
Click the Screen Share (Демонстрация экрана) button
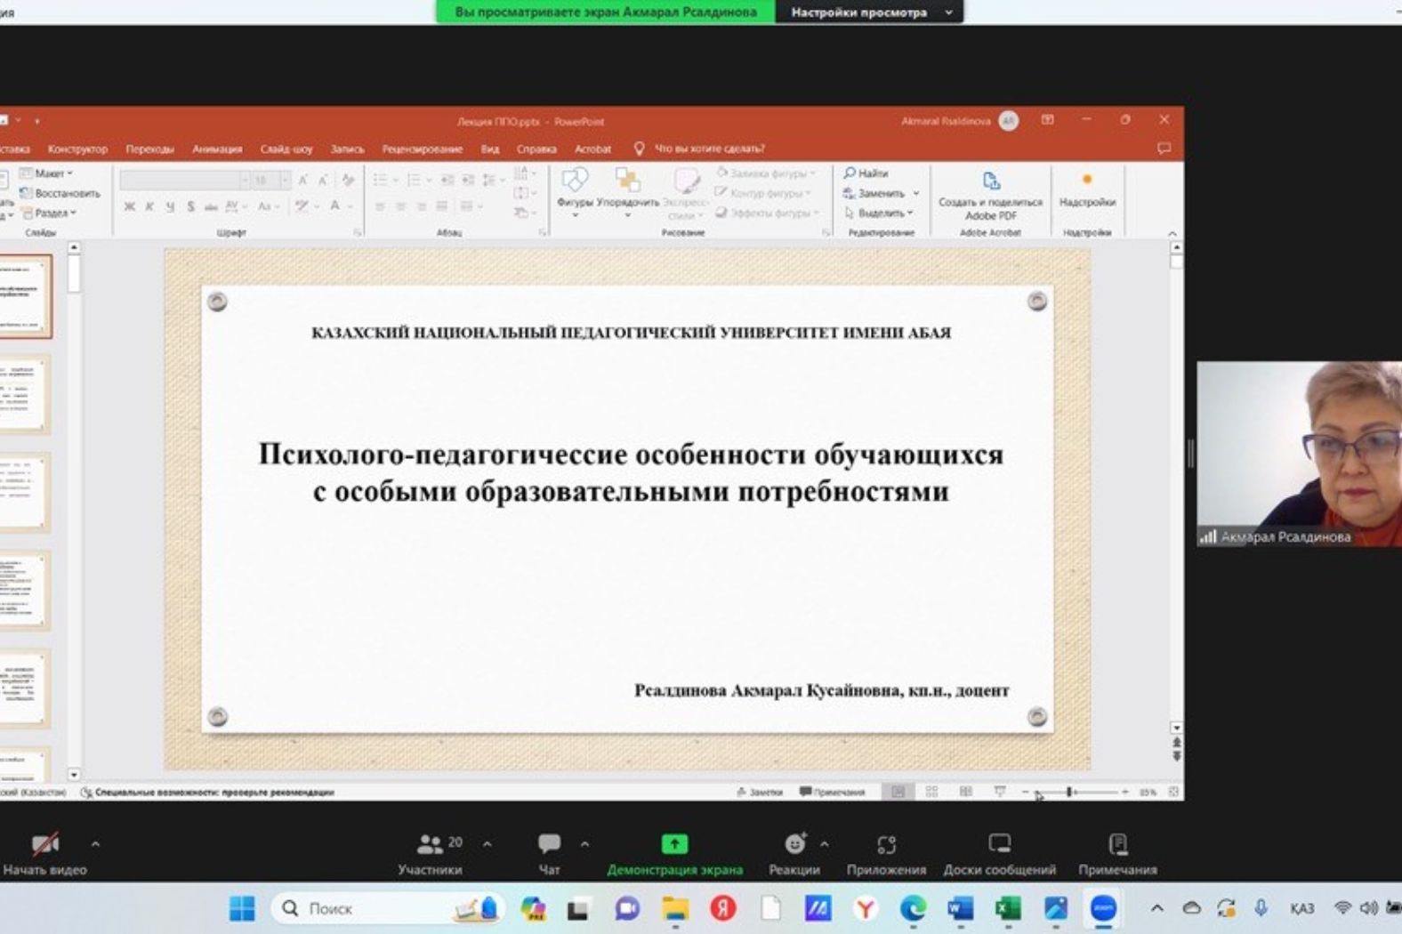674,845
